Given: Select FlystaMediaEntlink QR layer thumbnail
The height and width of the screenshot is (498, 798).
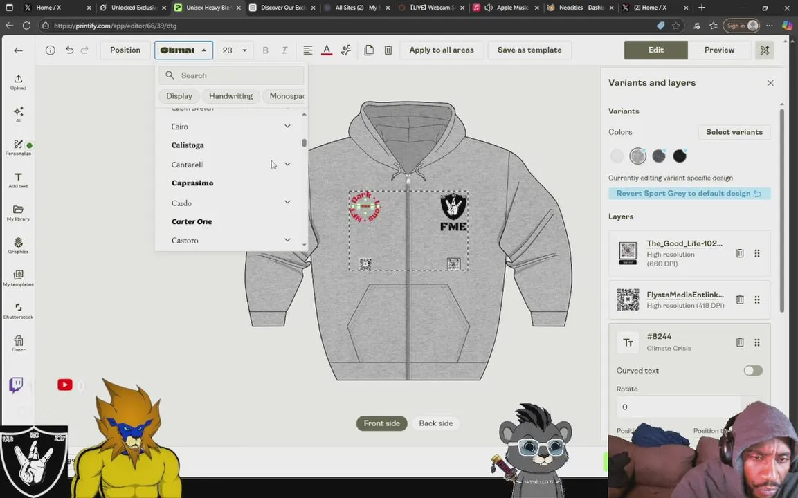Looking at the screenshot, I should (x=628, y=299).
